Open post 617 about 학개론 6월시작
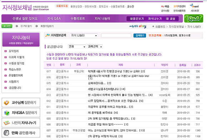The width and height of the screenshot is (207, 140). coord(116,71)
